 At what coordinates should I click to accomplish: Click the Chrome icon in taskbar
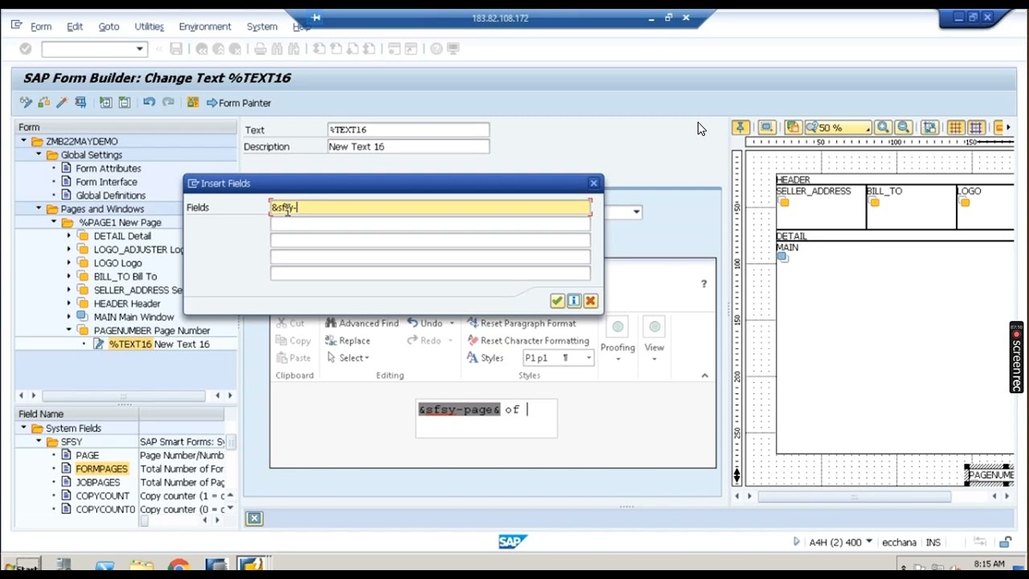click(178, 567)
